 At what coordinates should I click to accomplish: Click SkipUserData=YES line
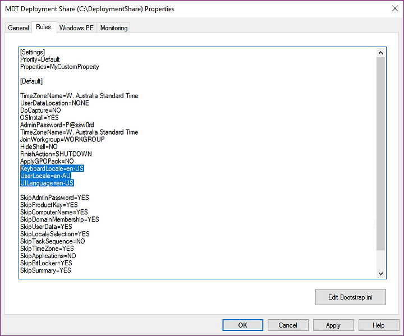click(x=46, y=227)
